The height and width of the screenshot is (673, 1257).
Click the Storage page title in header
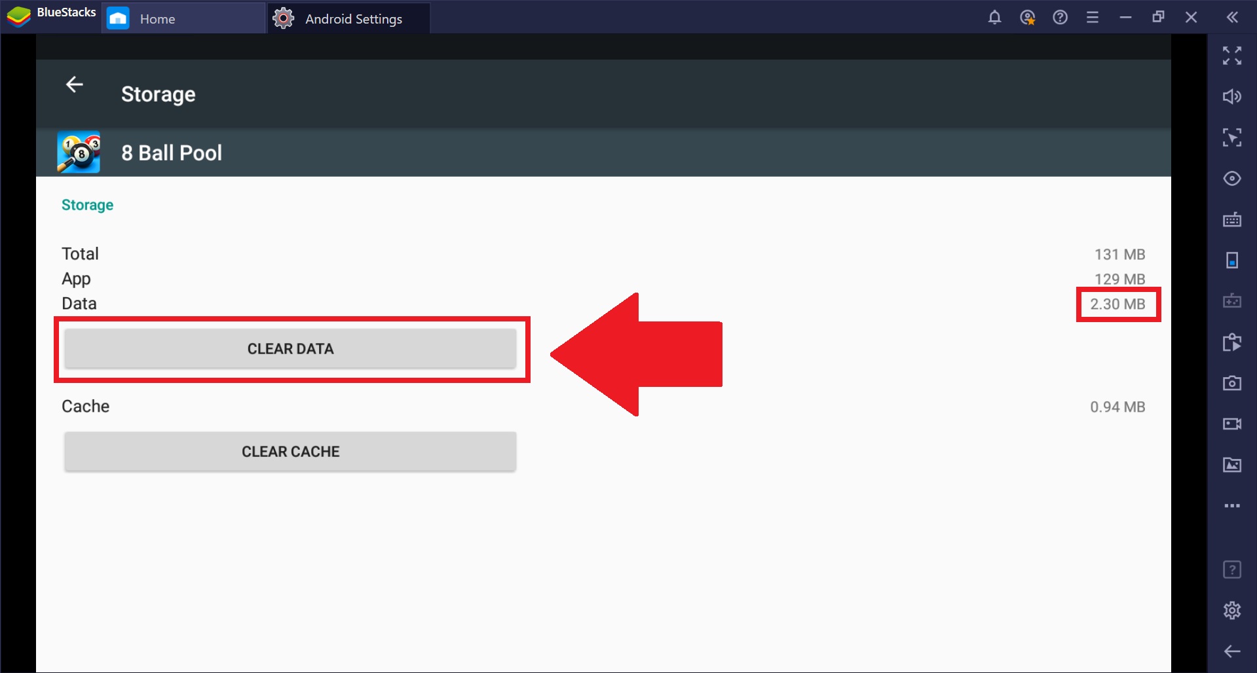click(x=159, y=94)
